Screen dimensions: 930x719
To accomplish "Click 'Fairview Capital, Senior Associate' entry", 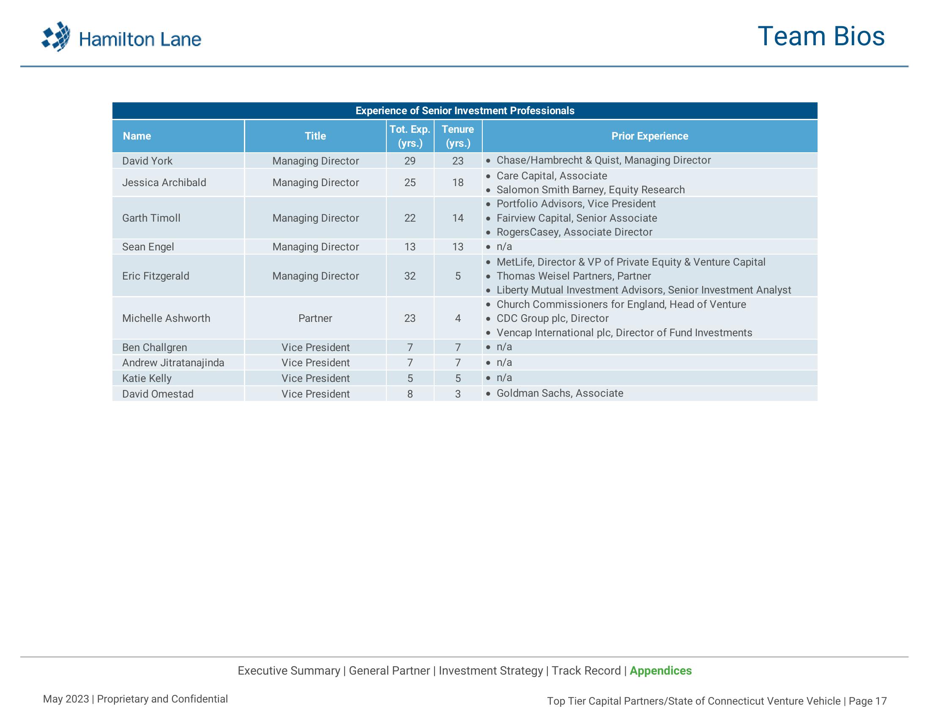I will tap(577, 218).
